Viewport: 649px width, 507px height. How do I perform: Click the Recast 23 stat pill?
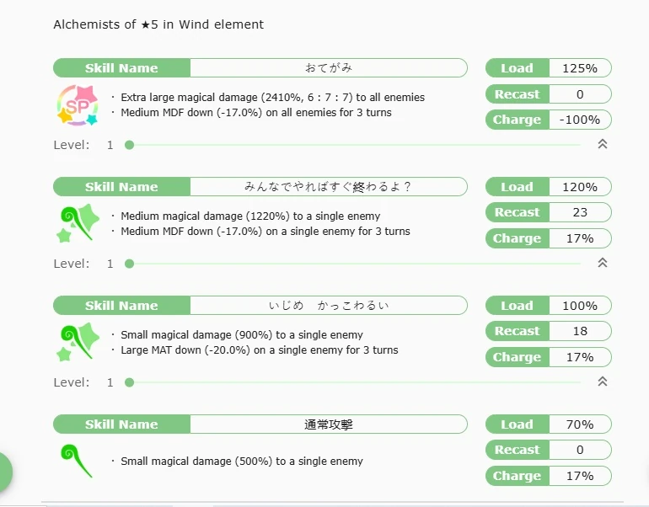pos(548,212)
